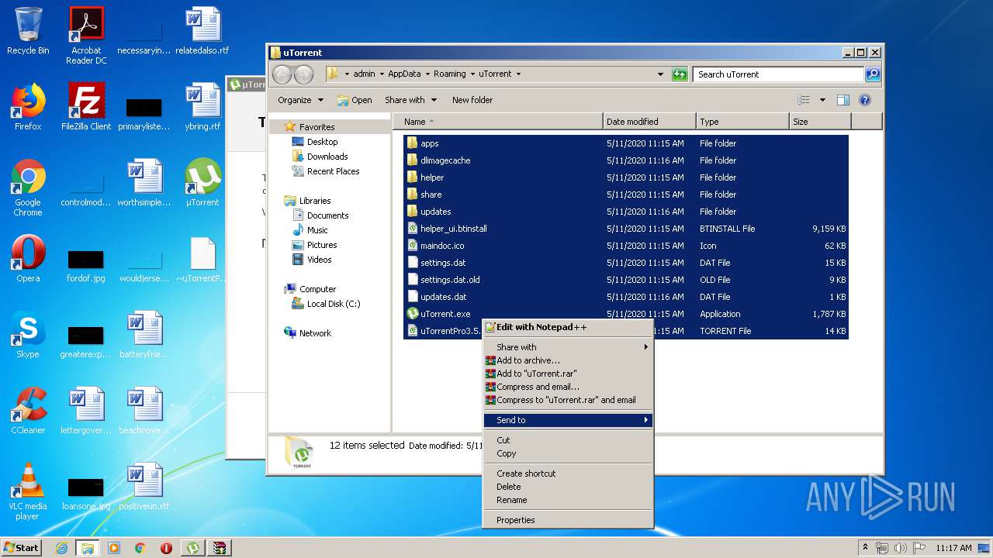
Task: Choose Edit with Notepad++
Action: (568, 327)
